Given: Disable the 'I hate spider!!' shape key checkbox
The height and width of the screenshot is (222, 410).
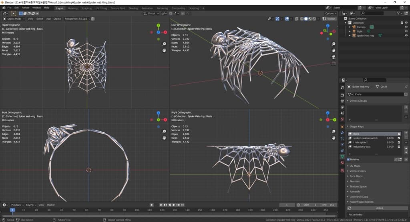Looking at the screenshot, I should coord(399,142).
